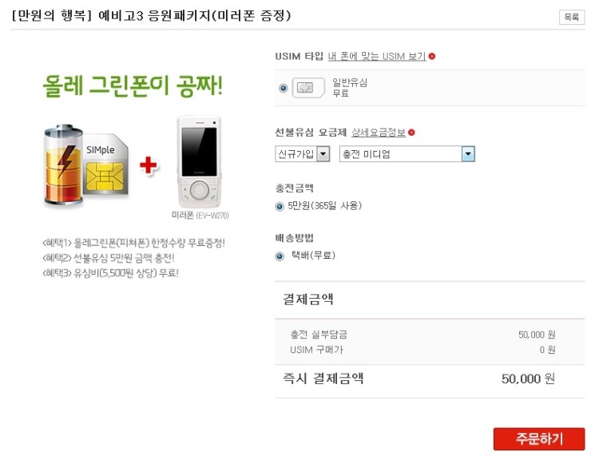
Task: Click the white 미러폰 phone image
Action: tap(199, 162)
